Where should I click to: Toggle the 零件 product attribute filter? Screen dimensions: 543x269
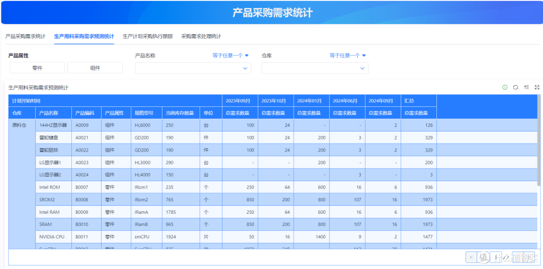click(x=37, y=68)
